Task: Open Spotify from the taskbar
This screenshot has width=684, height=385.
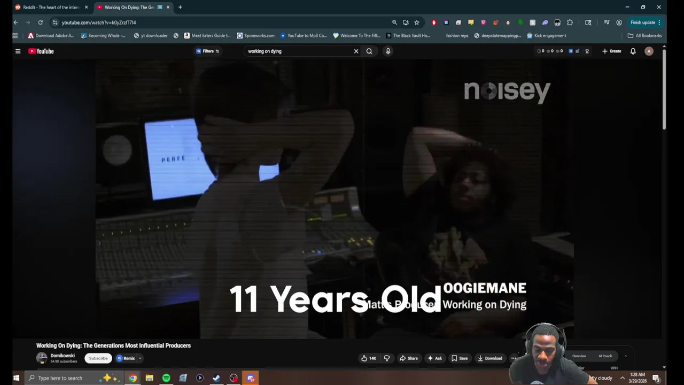Action: pyautogui.click(x=166, y=378)
